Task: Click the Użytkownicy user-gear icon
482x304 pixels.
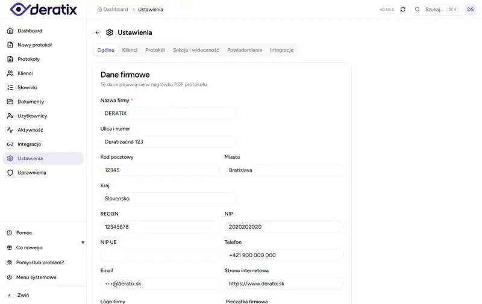Action: click(10, 116)
